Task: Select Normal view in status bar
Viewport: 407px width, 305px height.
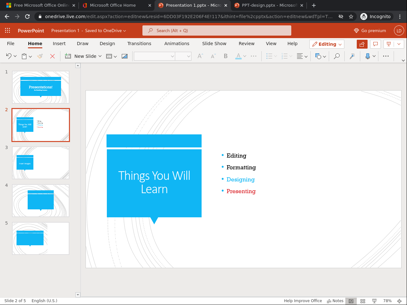Action: 351,301
